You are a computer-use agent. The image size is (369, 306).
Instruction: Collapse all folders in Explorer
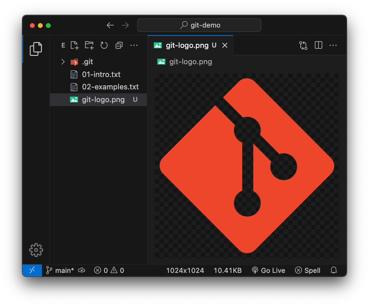(x=119, y=45)
